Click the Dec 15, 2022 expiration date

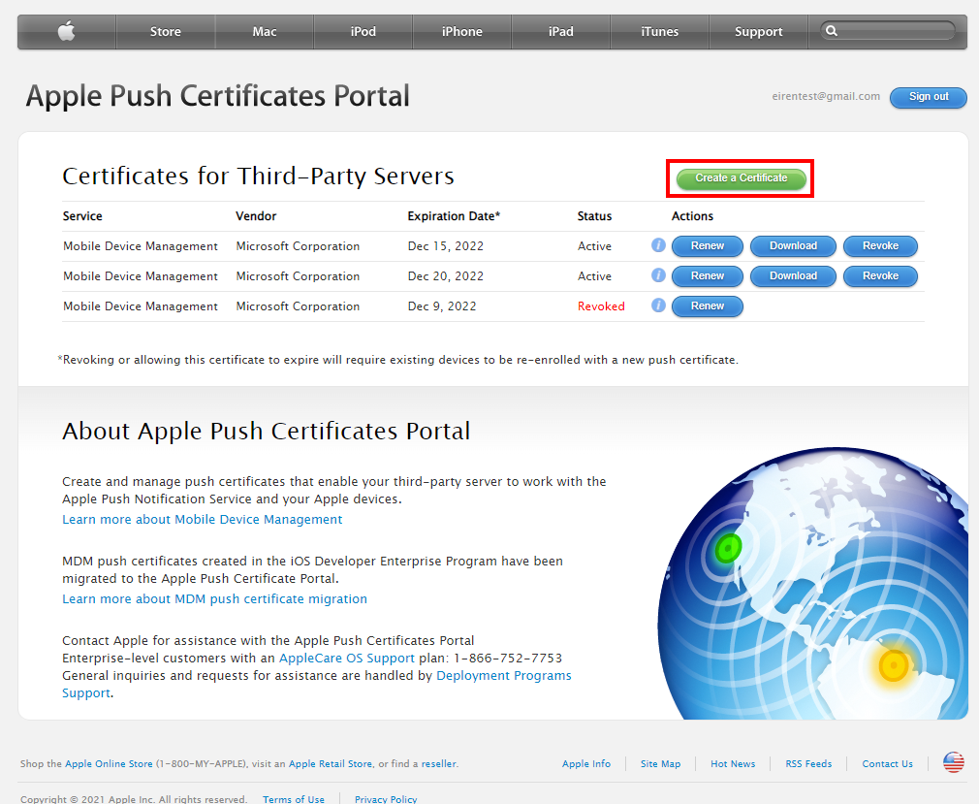tap(446, 246)
